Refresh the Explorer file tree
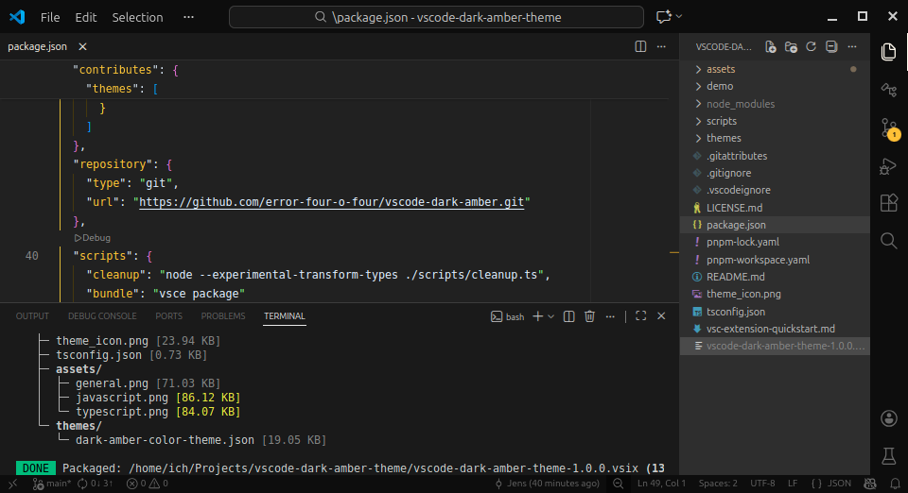 tap(811, 47)
